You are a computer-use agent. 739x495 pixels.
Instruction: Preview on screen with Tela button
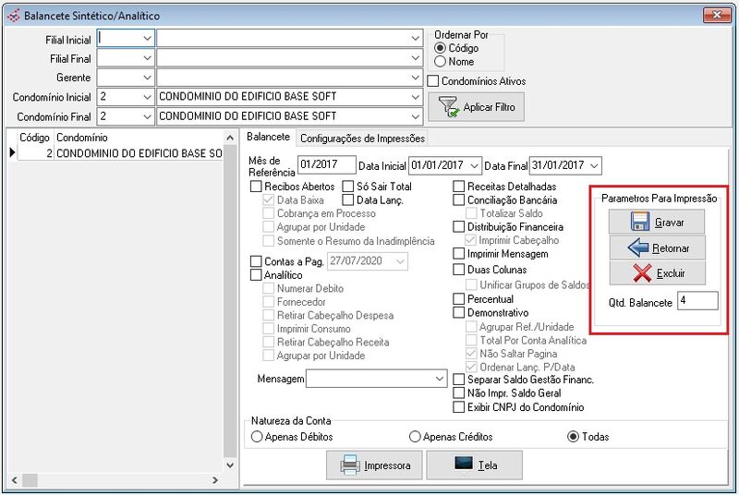[474, 465]
